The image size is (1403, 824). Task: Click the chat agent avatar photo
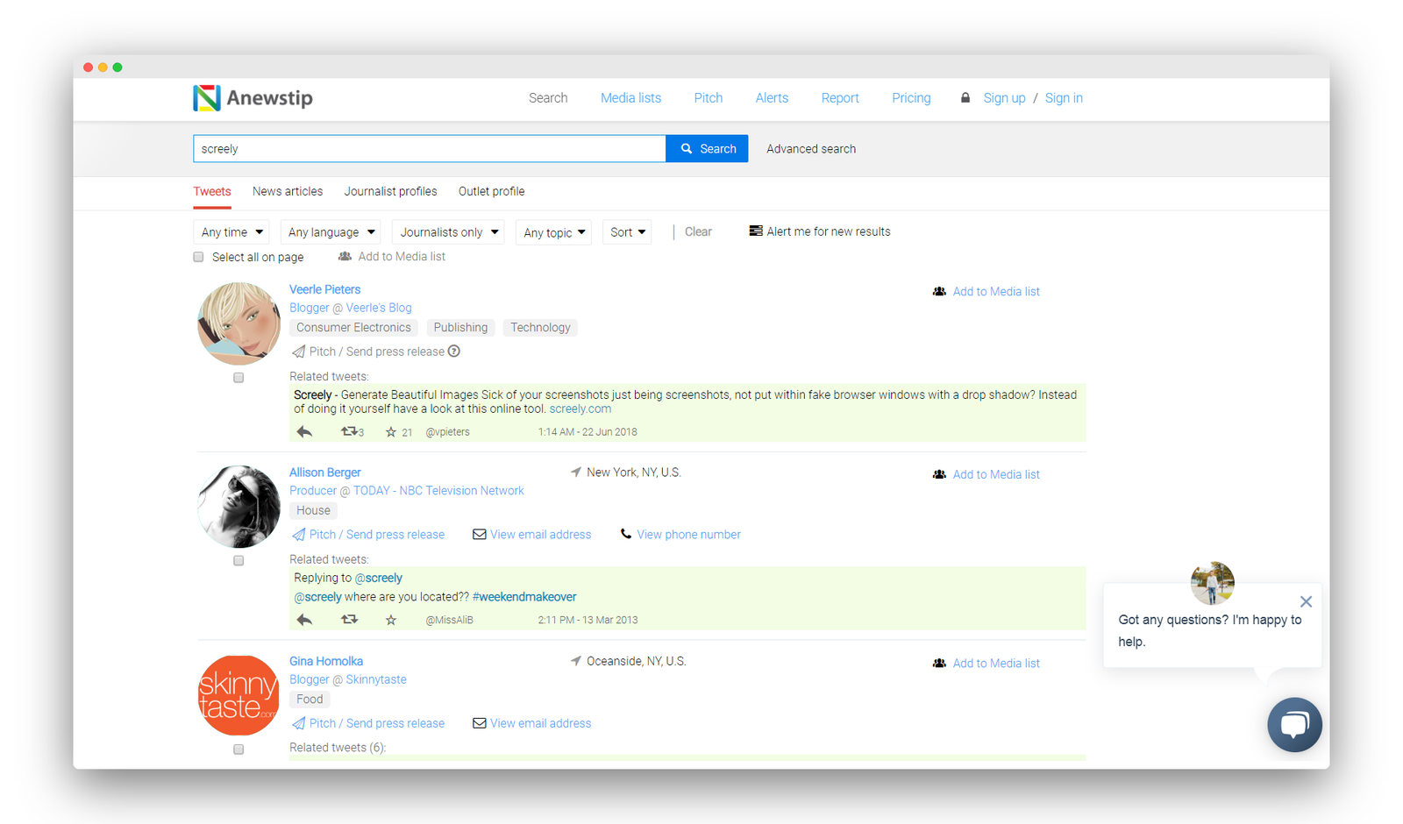click(1213, 583)
